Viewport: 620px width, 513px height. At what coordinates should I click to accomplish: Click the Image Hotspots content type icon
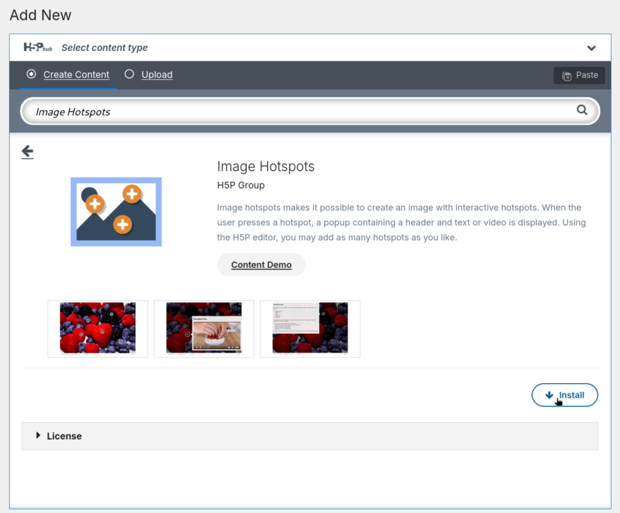(116, 211)
